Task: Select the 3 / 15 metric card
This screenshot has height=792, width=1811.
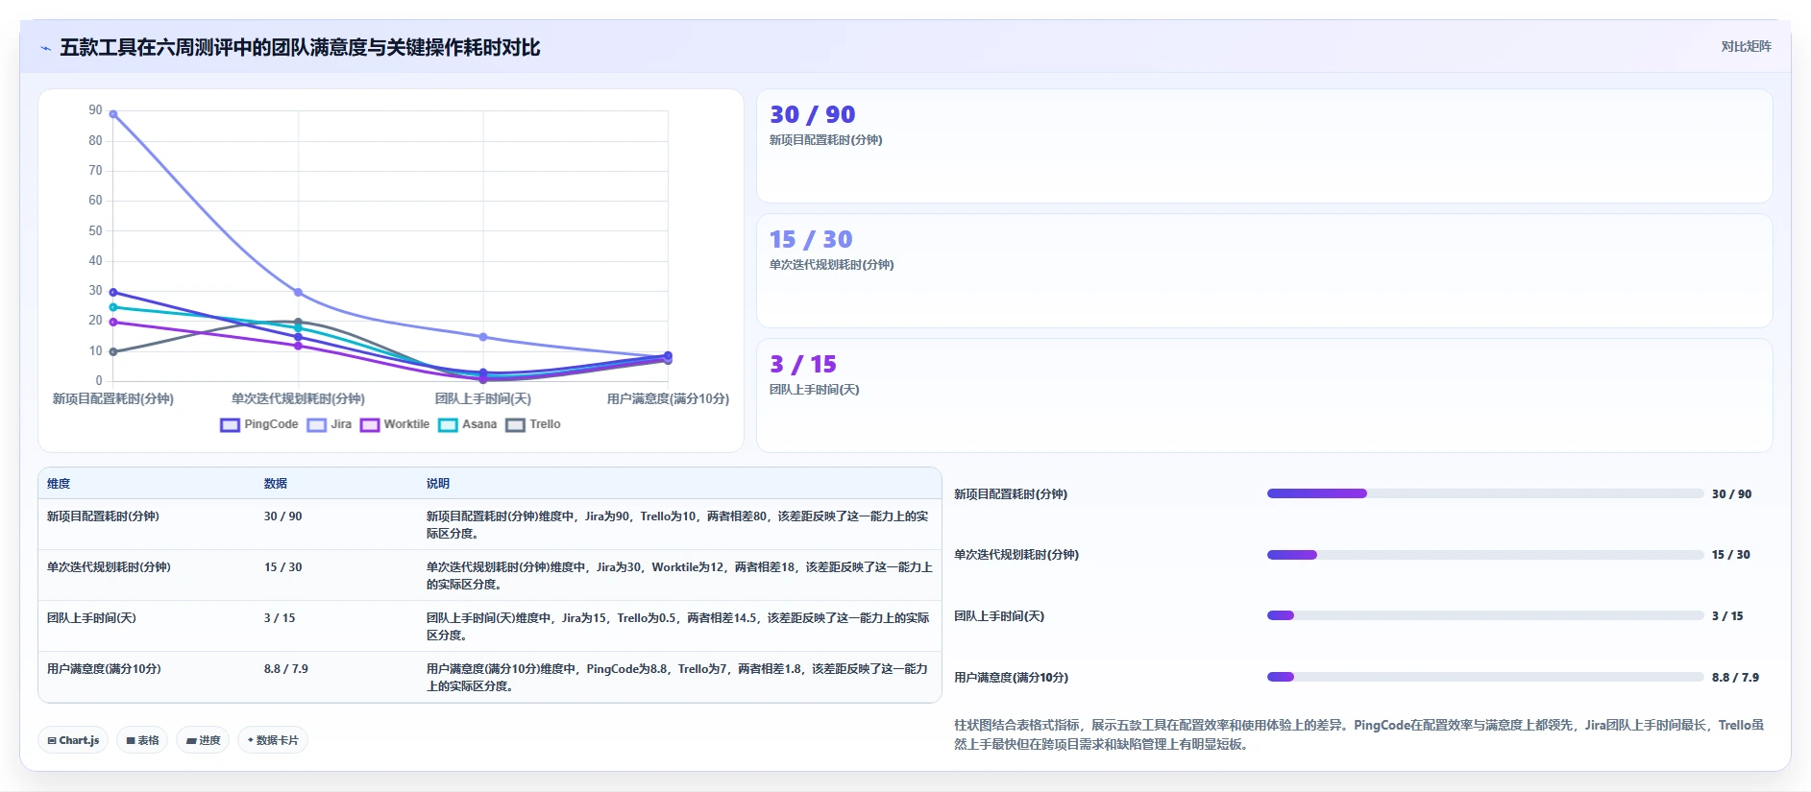Action: point(1264,396)
